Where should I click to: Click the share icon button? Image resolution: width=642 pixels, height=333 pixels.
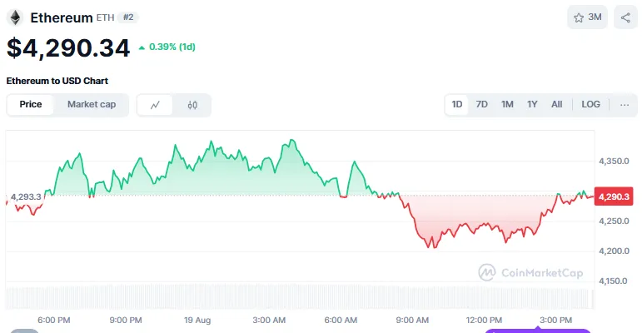point(625,17)
